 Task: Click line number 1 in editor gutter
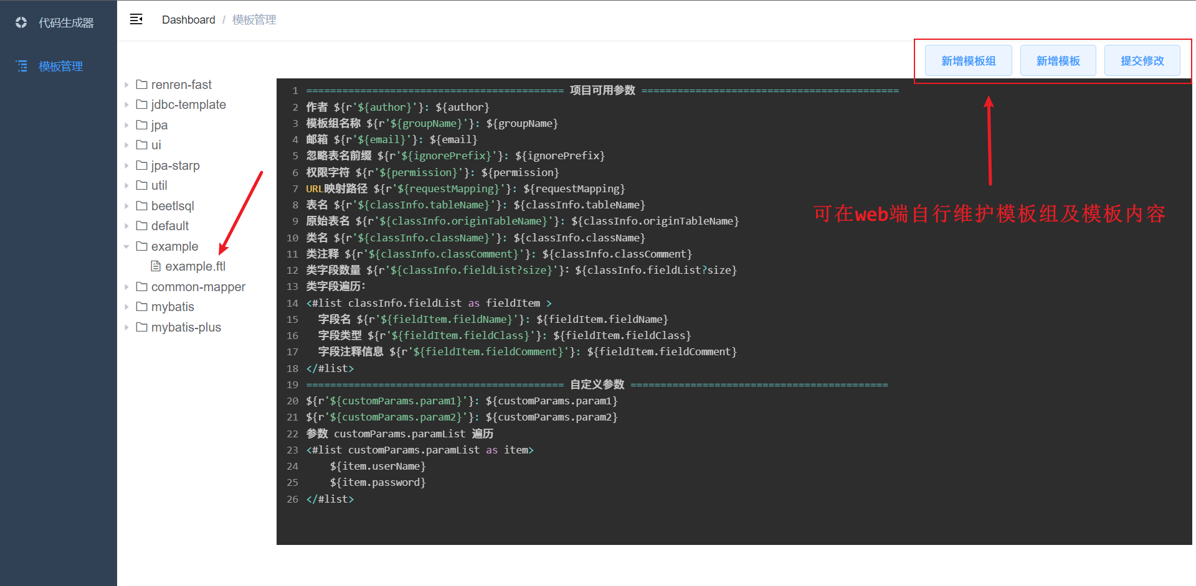click(295, 91)
